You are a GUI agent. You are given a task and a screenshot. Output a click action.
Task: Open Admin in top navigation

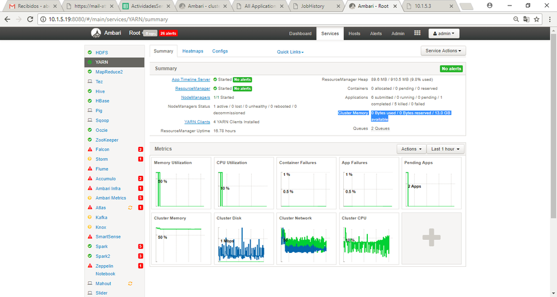point(398,33)
